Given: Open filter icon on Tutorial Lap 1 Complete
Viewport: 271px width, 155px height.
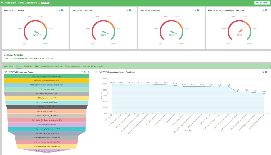Looking at the screenshot, I should (59, 10).
